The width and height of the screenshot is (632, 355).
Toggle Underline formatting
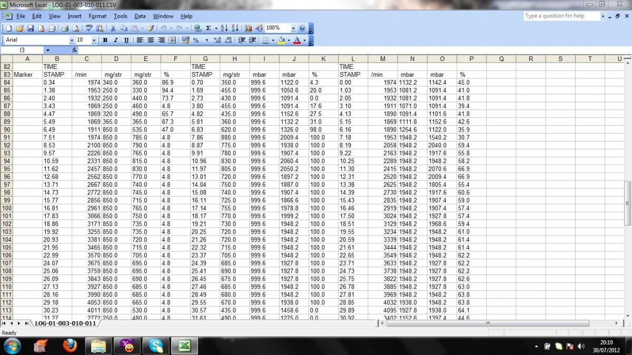(x=126, y=40)
